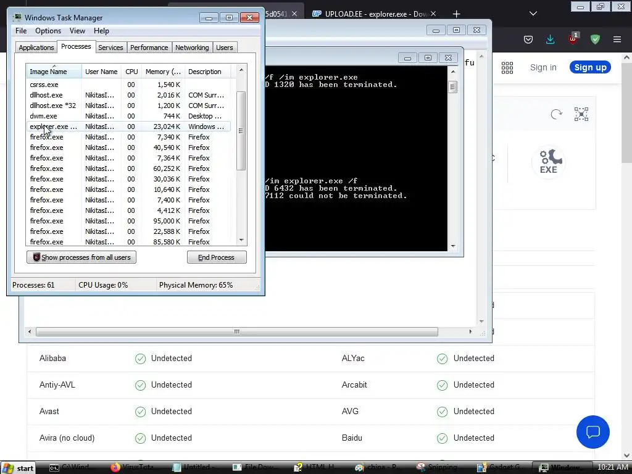The image size is (632, 474).
Task: Open the chat support bubble
Action: pos(593,432)
